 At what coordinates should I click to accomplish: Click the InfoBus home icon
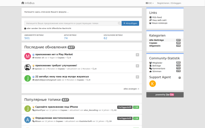23,3
